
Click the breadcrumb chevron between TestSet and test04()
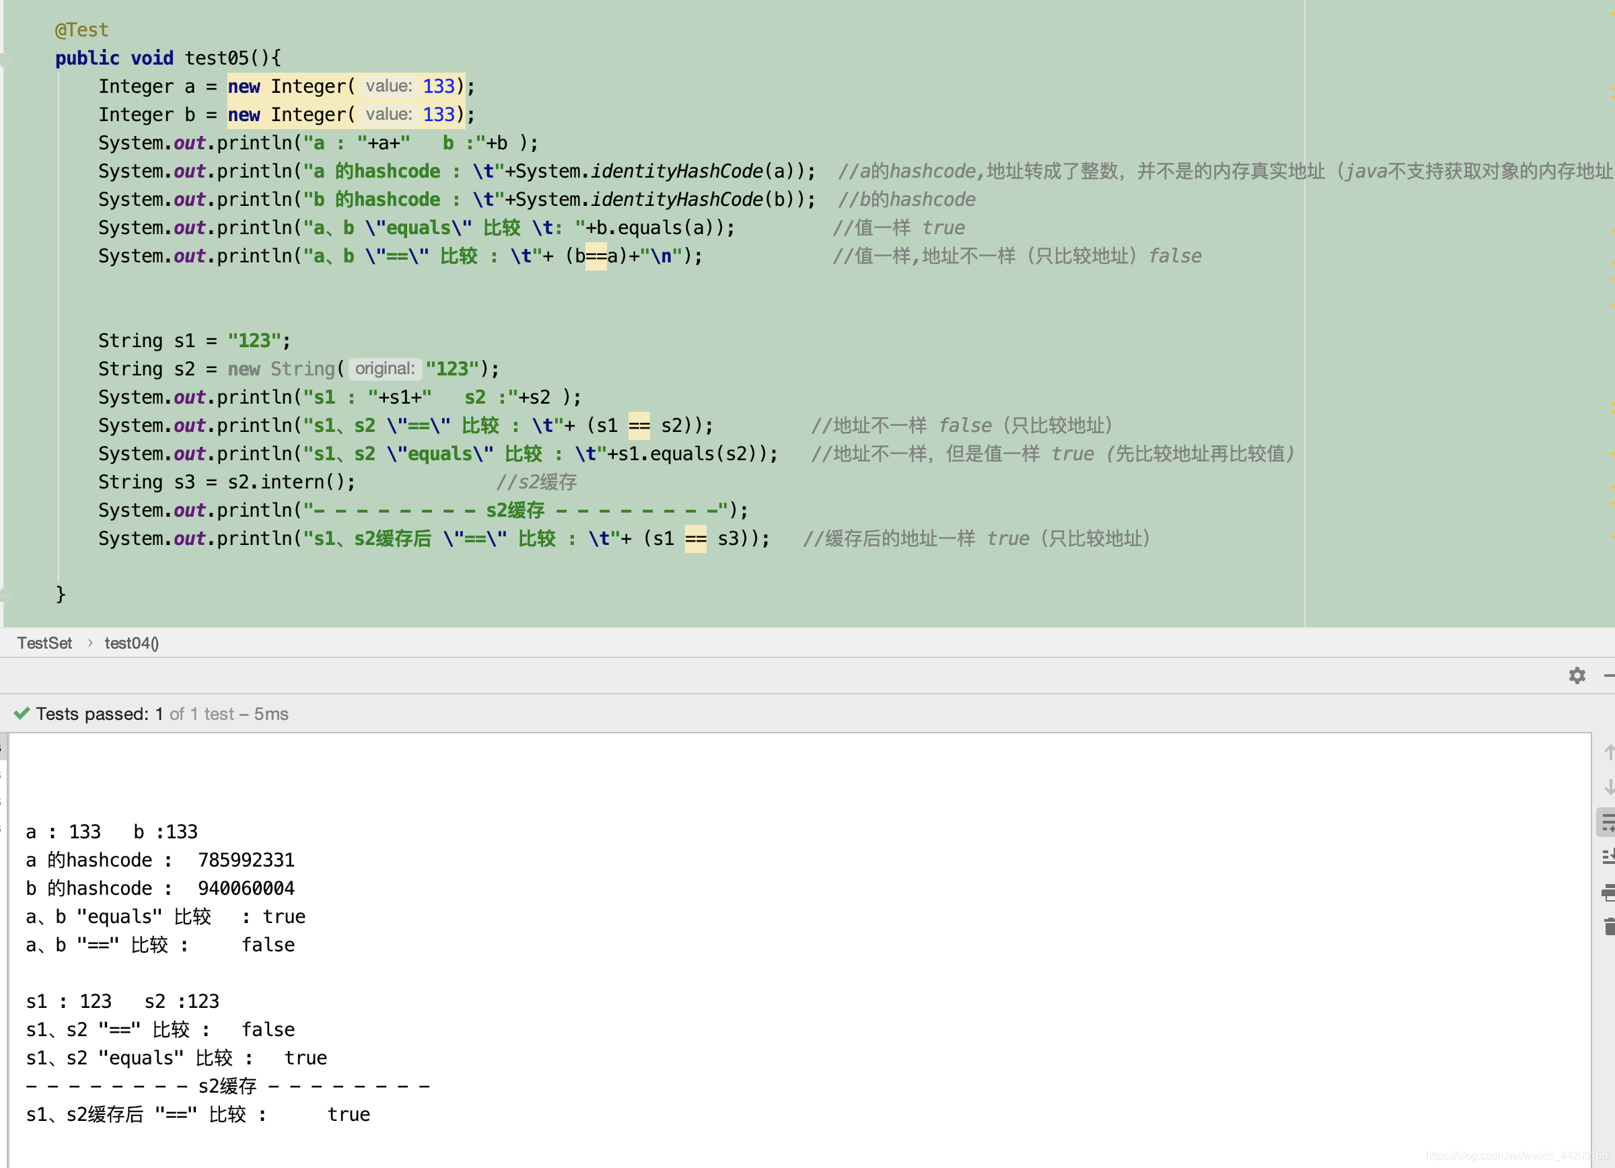pyautogui.click(x=89, y=643)
